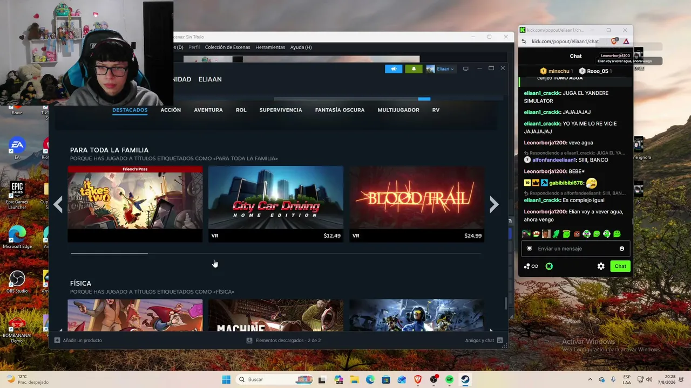Open 'Elementos descargados - 2 de 2' downloads
Viewport: 691px width, 388px height.
point(283,341)
